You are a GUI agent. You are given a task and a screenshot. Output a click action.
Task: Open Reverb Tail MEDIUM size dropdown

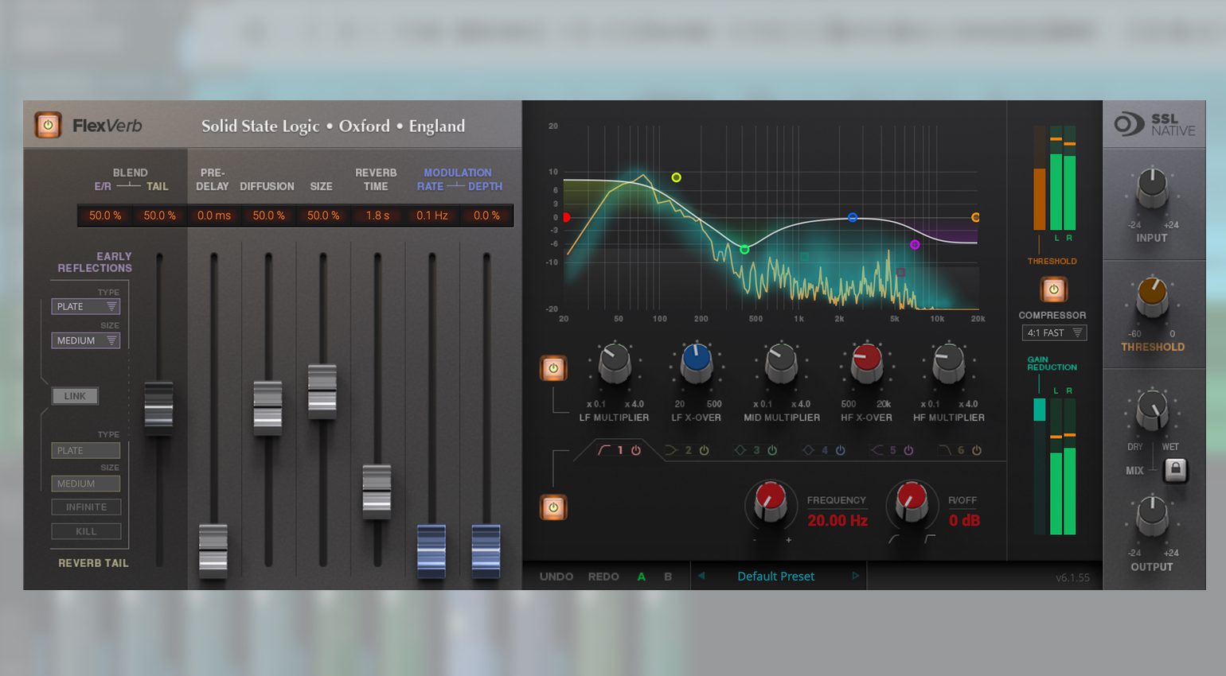(86, 484)
